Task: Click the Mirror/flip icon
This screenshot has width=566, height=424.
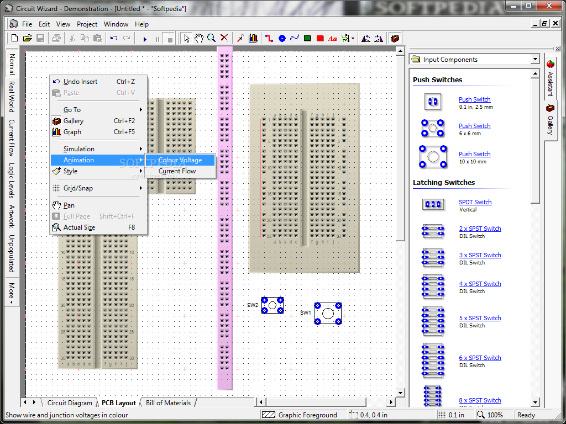Action: (x=379, y=38)
